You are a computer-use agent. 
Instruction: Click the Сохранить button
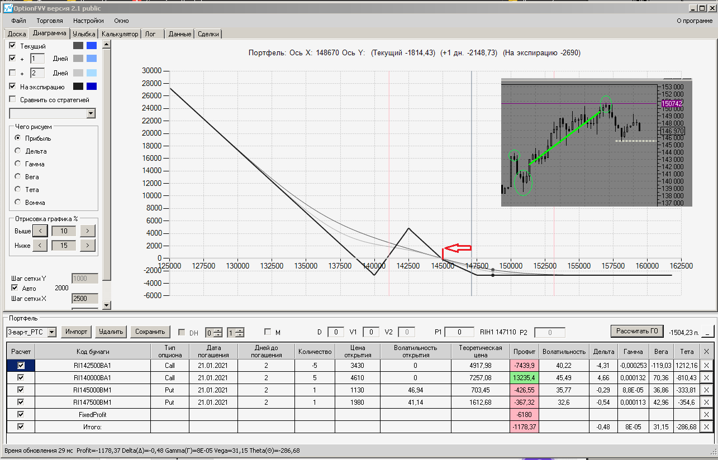tap(150, 332)
